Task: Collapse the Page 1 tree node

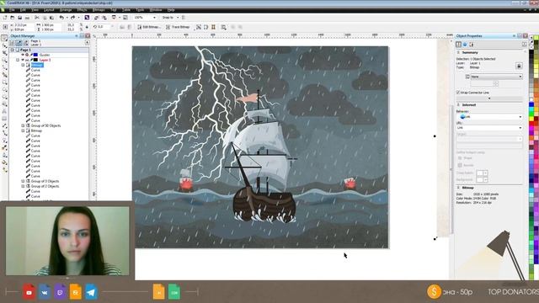Action: tap(13, 50)
